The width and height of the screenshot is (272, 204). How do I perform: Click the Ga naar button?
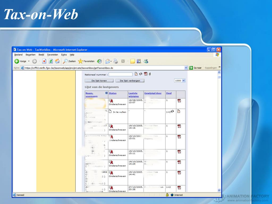point(195,68)
